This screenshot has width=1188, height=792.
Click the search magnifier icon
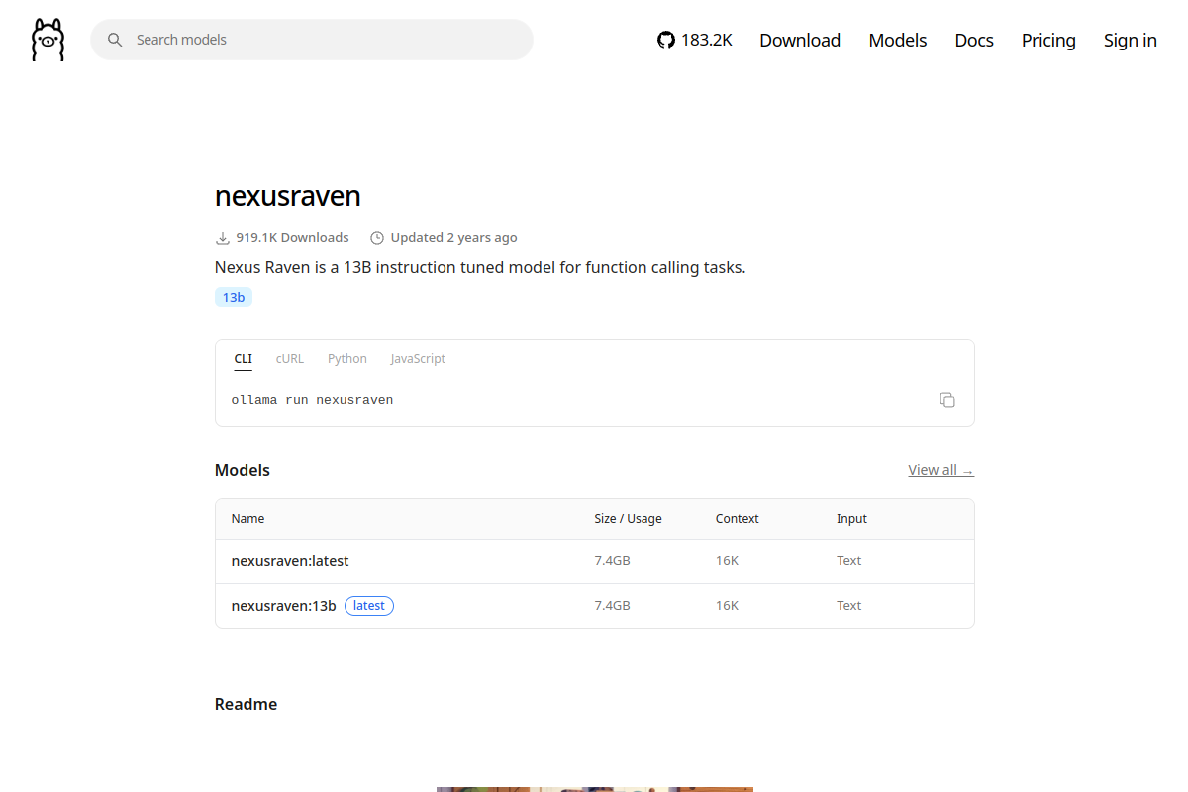coord(115,40)
